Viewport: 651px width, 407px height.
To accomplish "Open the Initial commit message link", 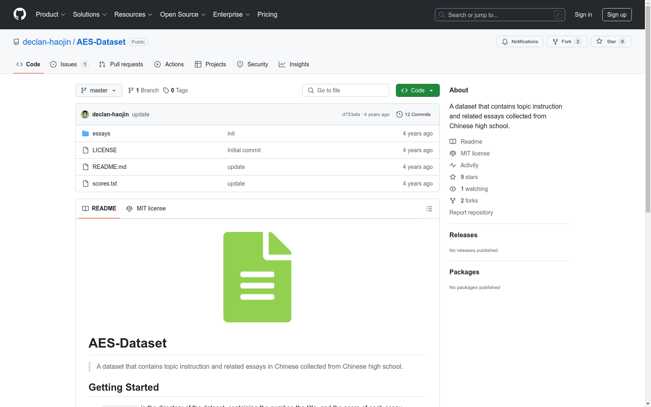I will coord(244,150).
